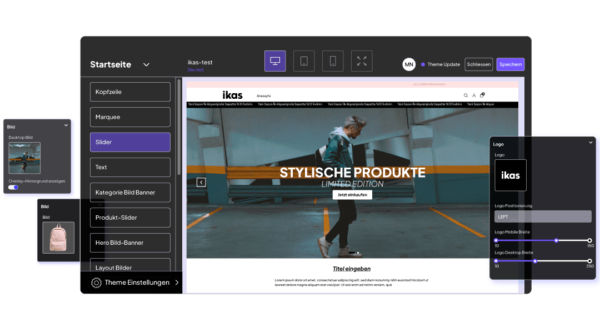Select the Kopfzeile section
600x333 pixels.
(130, 92)
